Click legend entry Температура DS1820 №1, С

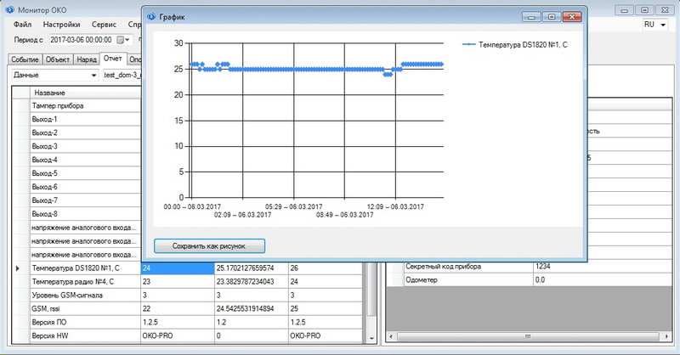[515, 45]
